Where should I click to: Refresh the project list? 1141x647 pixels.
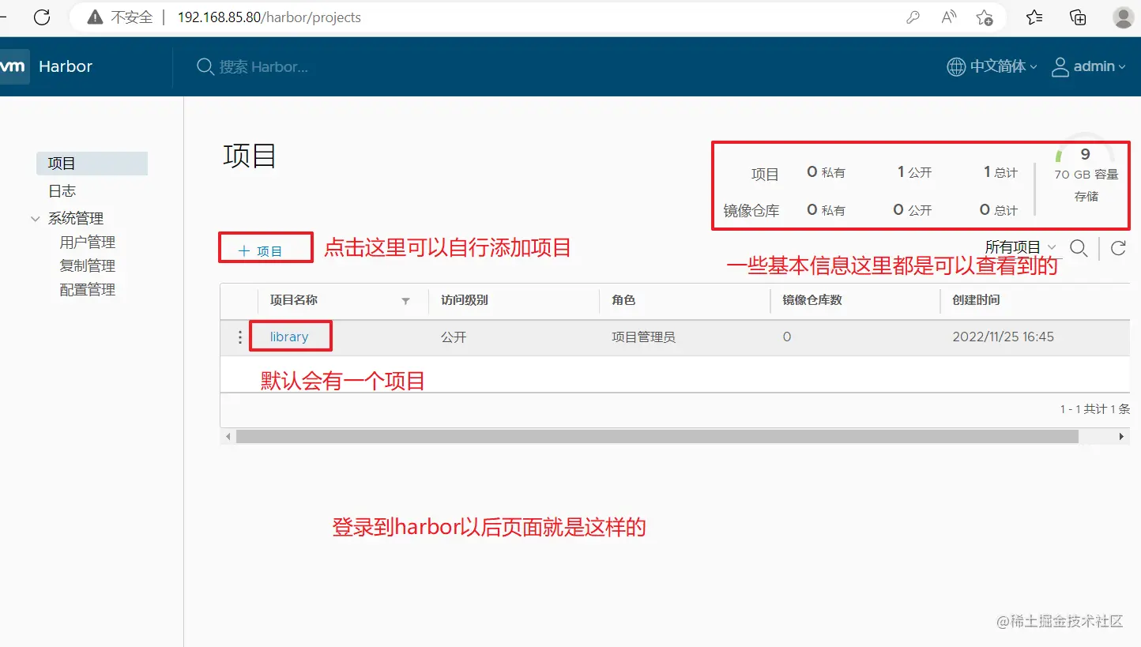[1118, 248]
